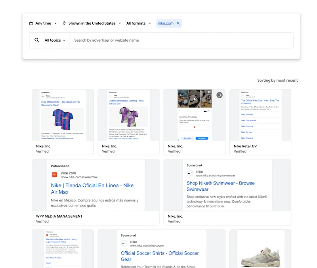This screenshot has height=268, width=317.
Task: Click the Store Info button in the Nike ad
Action: 187,138
